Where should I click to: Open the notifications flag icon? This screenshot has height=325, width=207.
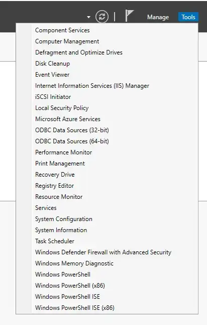[x=130, y=16]
